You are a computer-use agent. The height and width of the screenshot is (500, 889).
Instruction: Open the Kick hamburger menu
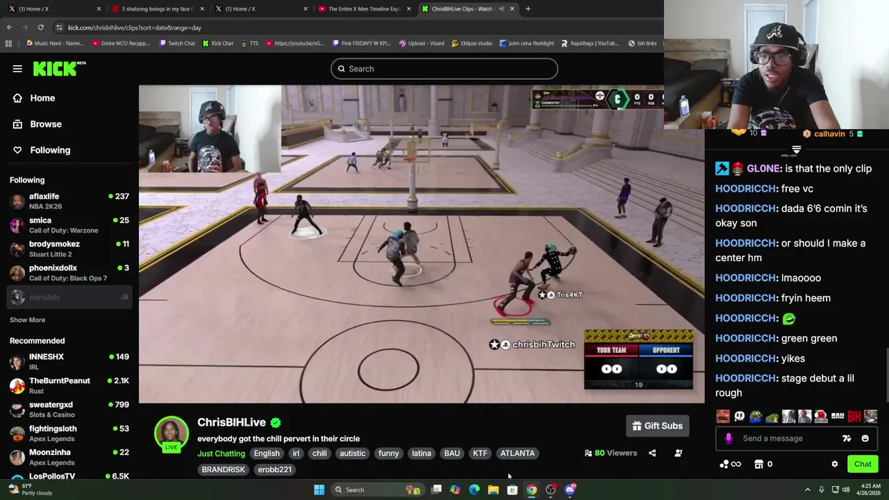(x=17, y=69)
